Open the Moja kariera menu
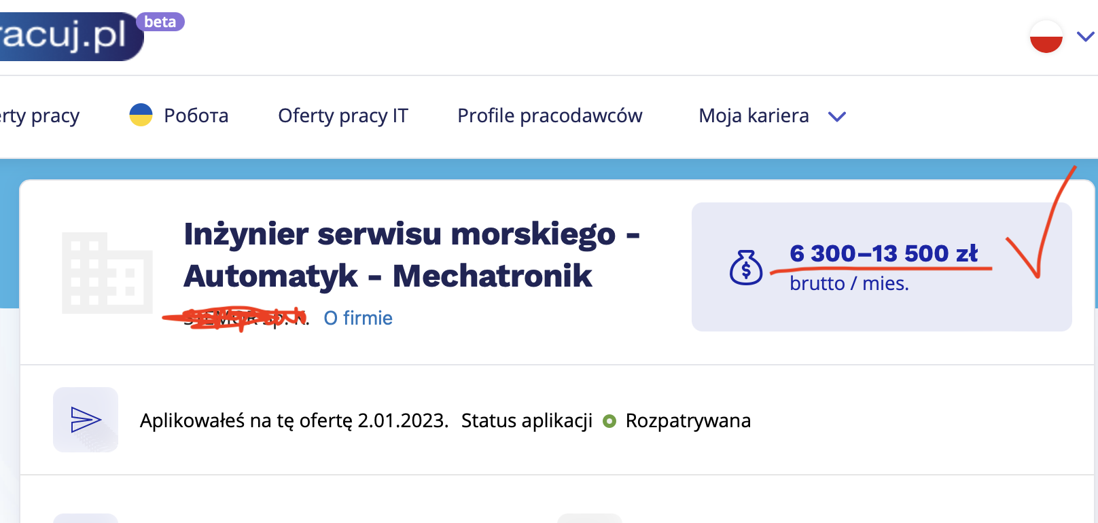 754,116
